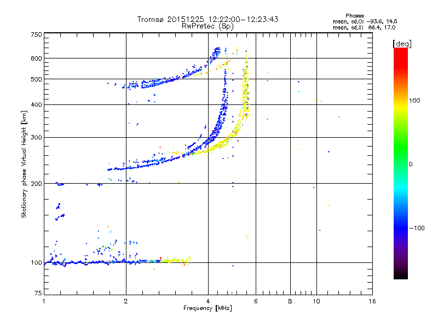Click the plot title "Tromsø 20151225 12:22:00-12:23:43"
Viewport: 438px width, 328px height.
208,19
